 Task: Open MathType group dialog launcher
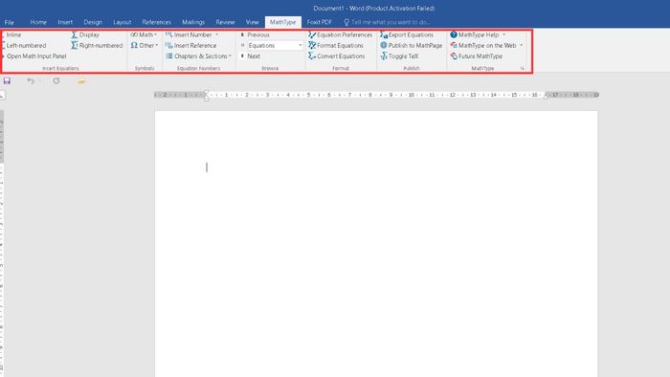point(523,68)
